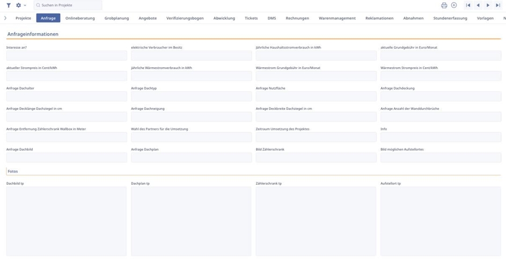The image size is (506, 259).
Task: Click the filter funnel icon
Action: [x=9, y=5]
